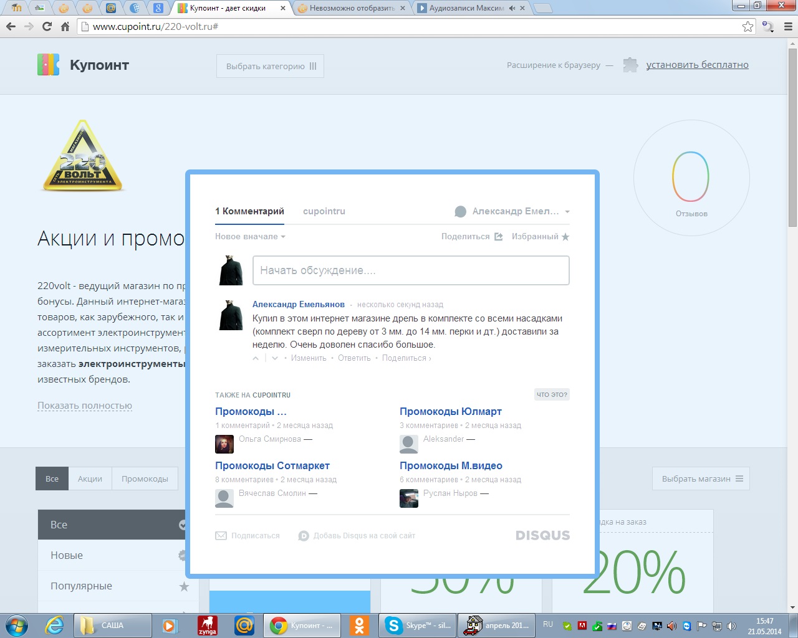
Task: Open the Skype taskbar button
Action: click(x=417, y=625)
